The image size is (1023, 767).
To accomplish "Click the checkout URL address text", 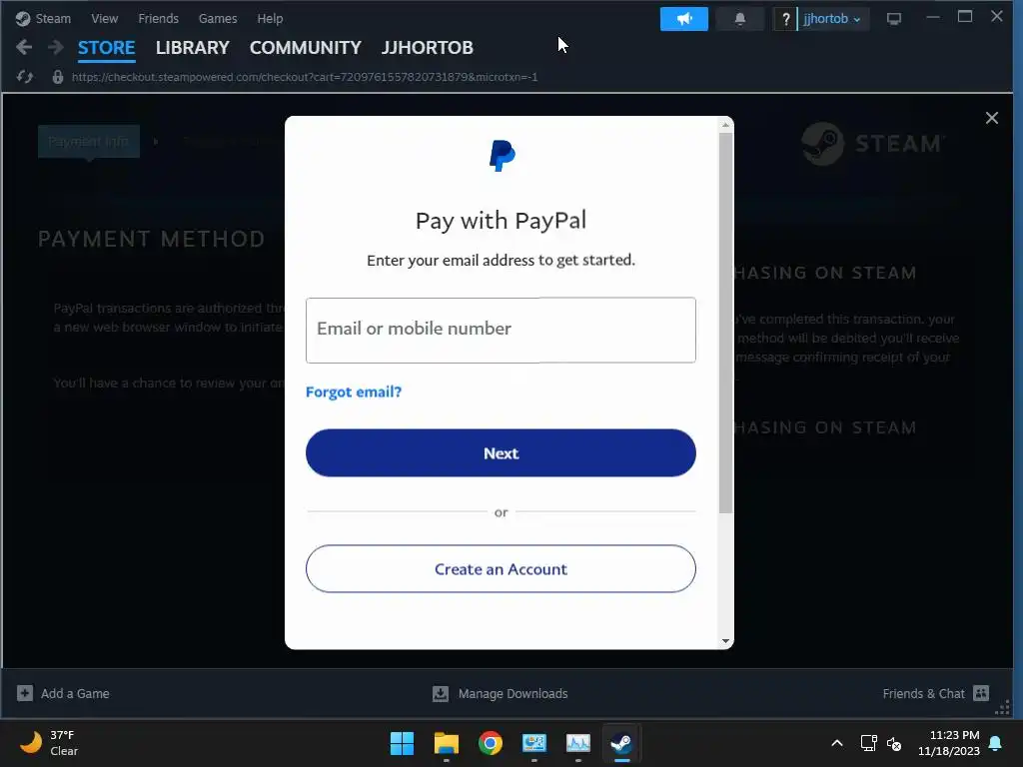I will 305,77.
